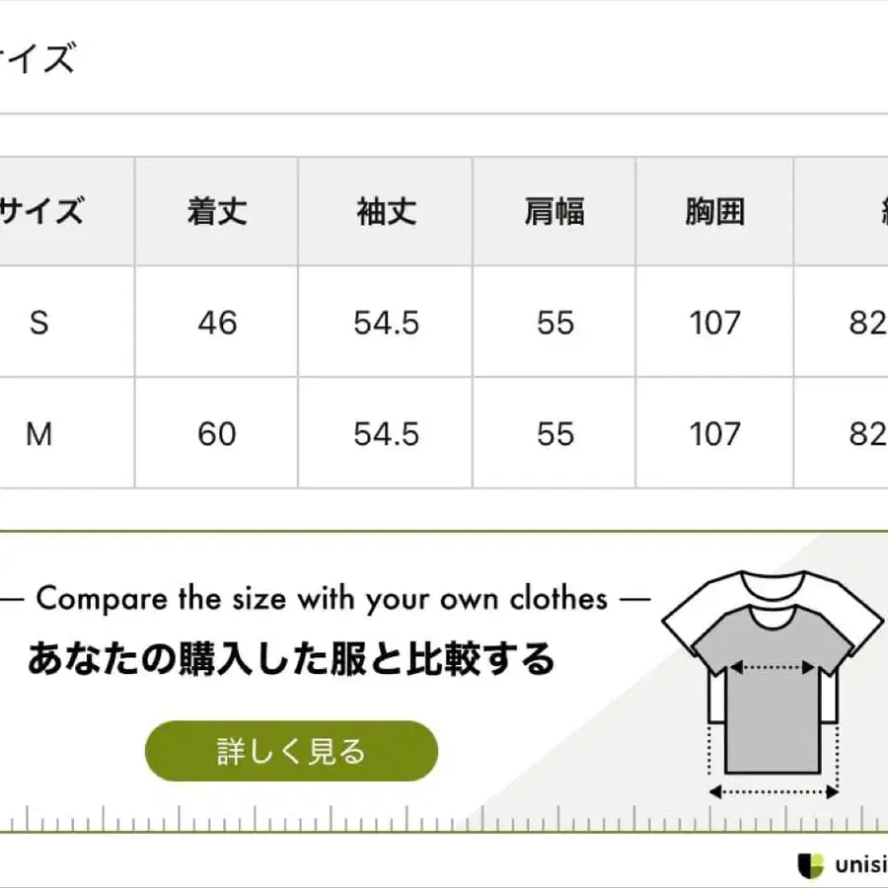Click the green 詳しく見る button
888x888 pixels.
[291, 751]
